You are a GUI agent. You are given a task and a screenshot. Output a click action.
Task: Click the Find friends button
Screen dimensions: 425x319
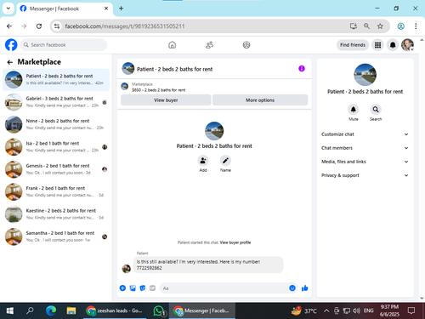click(353, 45)
